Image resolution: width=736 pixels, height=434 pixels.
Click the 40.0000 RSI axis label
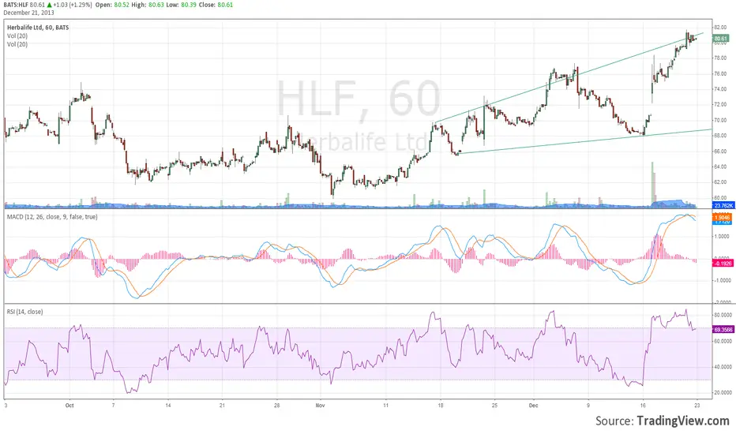[x=723, y=367]
